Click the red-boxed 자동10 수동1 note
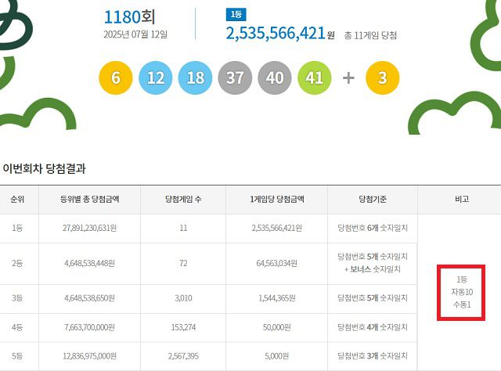This screenshot has width=501, height=371. click(x=461, y=292)
